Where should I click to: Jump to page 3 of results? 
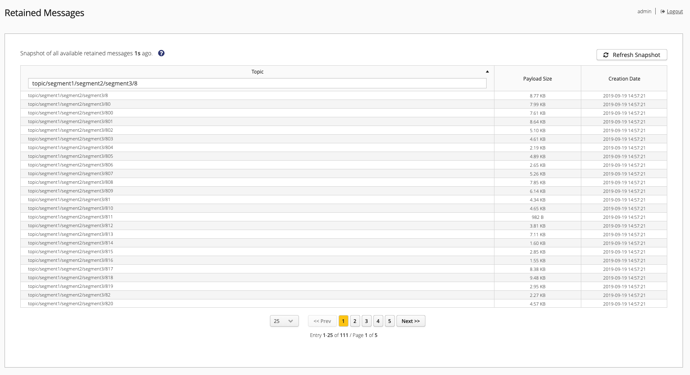366,321
